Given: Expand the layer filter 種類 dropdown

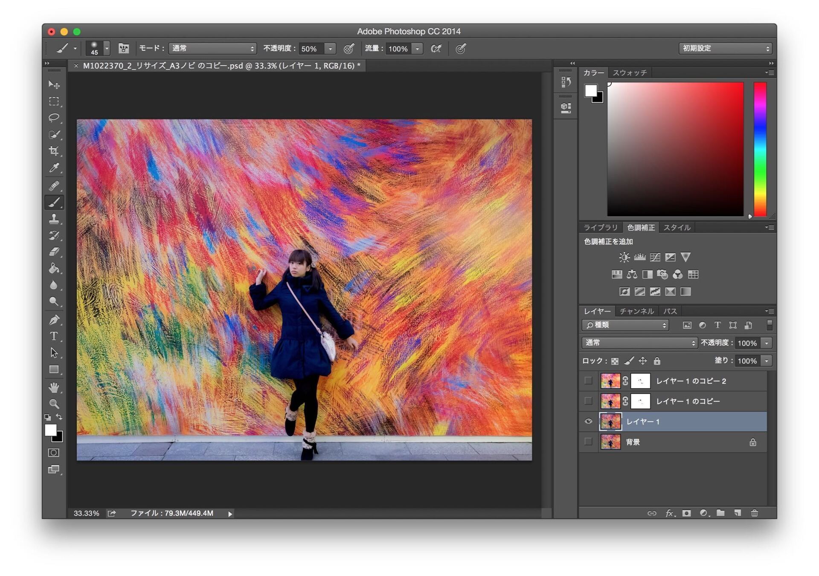Looking at the screenshot, I should click(625, 325).
